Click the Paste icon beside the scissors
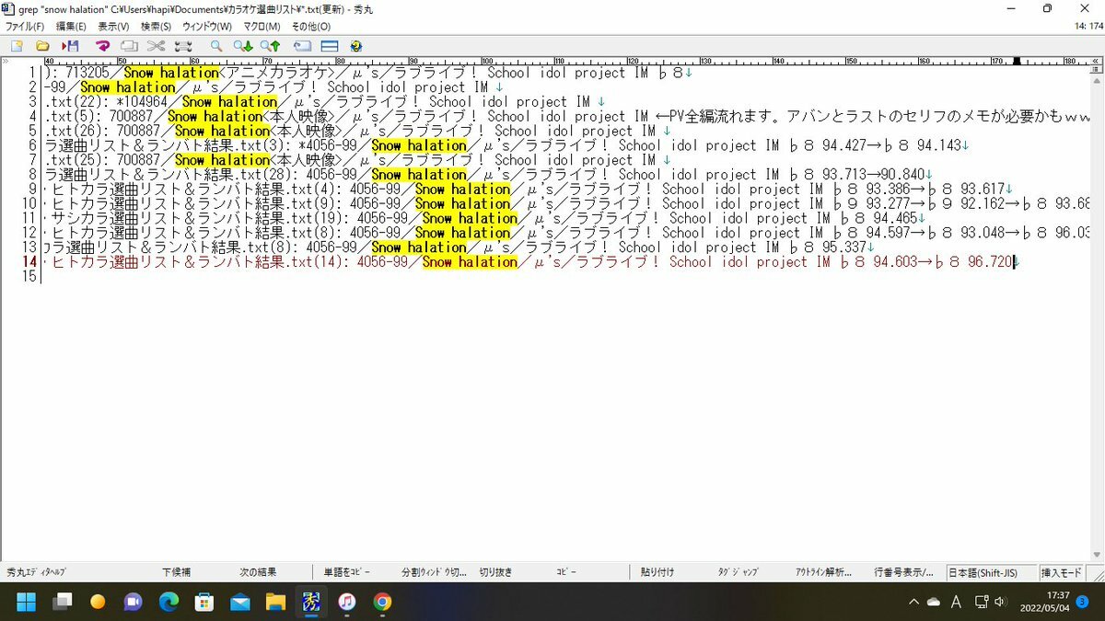1105x621 pixels. [182, 45]
